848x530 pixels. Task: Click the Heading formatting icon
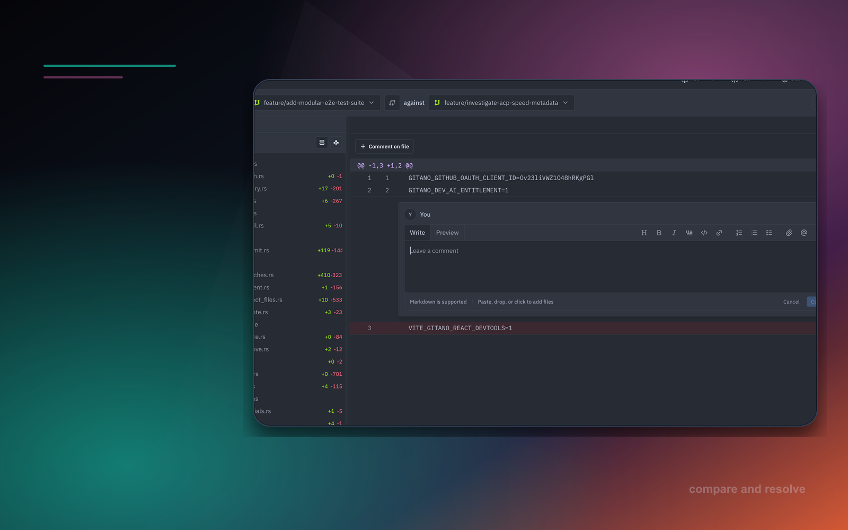pos(644,233)
